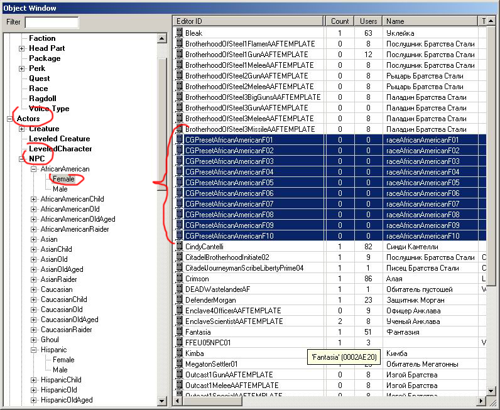Select the CindyCantelli row text
The height and width of the screenshot is (410, 500).
(x=204, y=247)
